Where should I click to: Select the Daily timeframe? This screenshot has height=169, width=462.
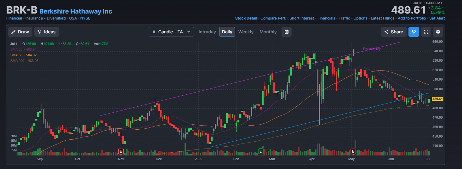click(x=227, y=32)
